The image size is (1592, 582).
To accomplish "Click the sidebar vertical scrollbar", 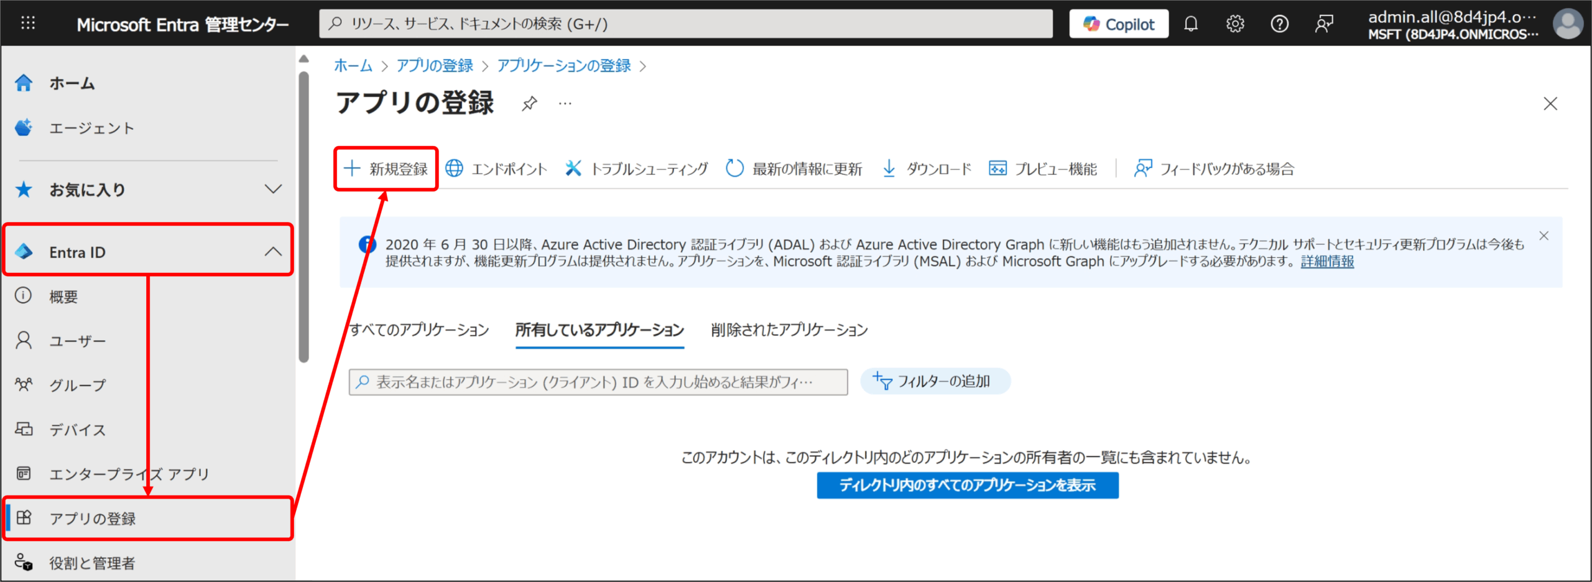I will 303,218.
